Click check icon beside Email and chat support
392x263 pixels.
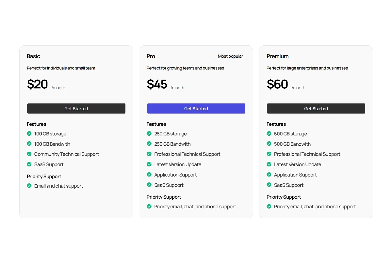[29, 186]
